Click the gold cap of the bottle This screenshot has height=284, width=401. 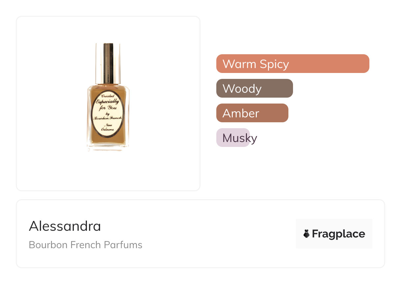point(108,62)
